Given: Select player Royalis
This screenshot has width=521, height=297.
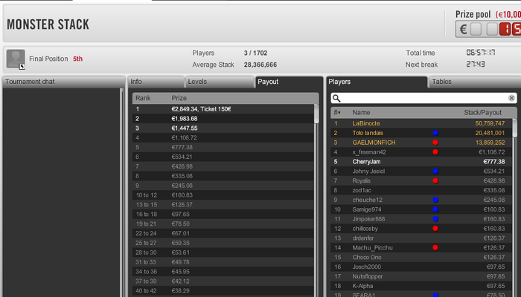Looking at the screenshot, I should (422, 180).
